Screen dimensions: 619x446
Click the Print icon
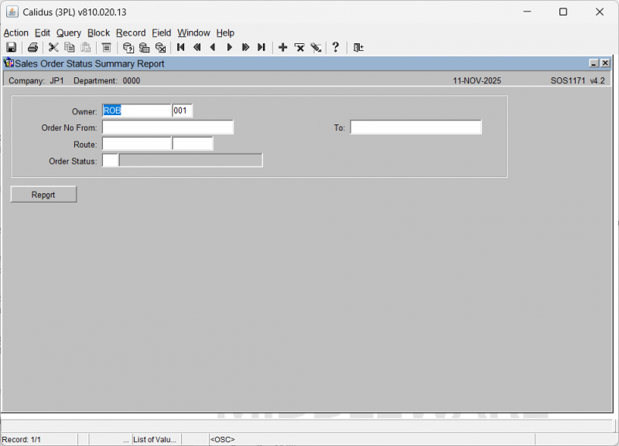click(33, 48)
